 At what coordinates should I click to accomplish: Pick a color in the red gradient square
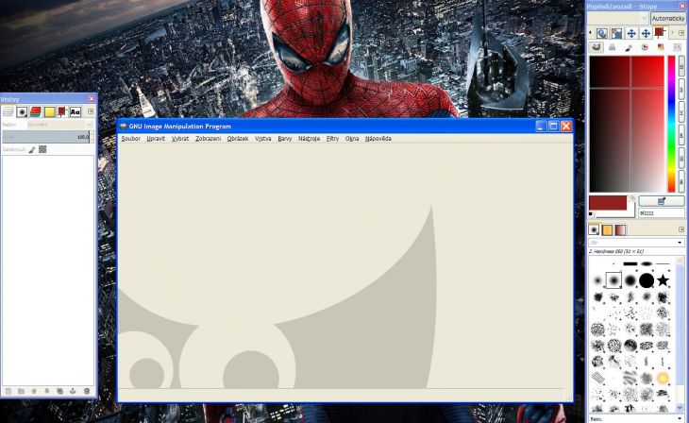tap(627, 124)
